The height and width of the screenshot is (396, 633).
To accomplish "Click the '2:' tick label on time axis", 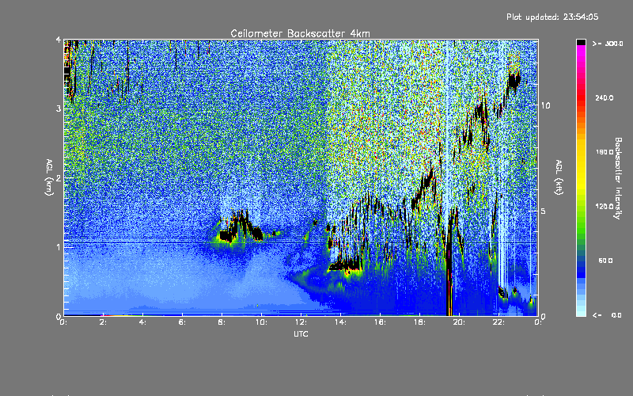I will [x=103, y=322].
